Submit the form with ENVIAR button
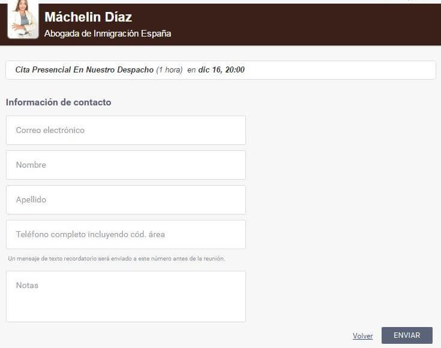441x348 pixels. (407, 335)
